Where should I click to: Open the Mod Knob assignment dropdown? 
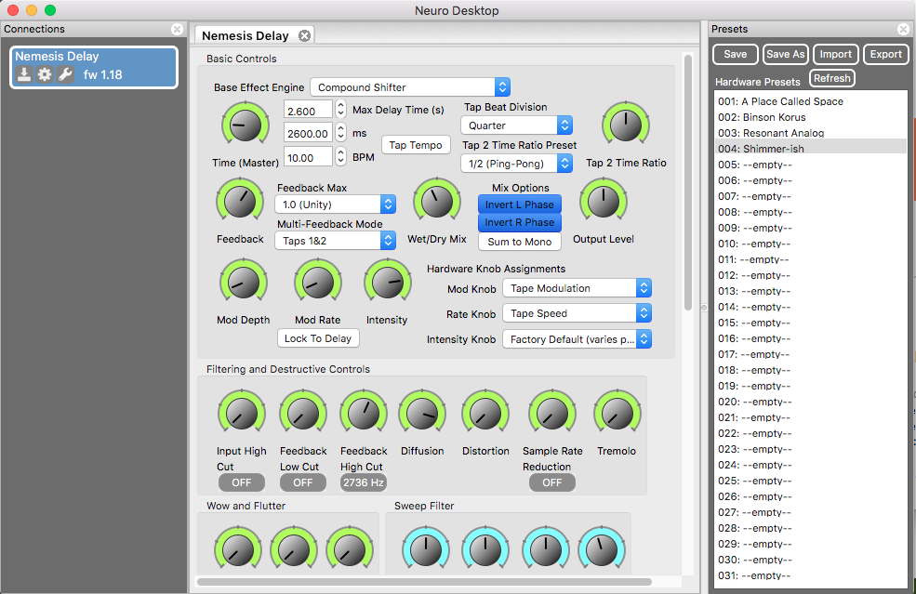[x=577, y=288]
